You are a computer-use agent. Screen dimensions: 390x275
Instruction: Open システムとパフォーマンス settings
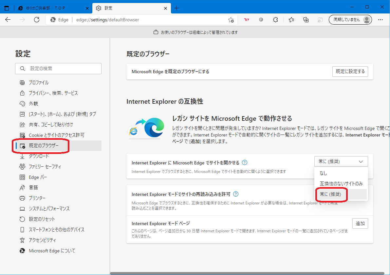click(58, 208)
